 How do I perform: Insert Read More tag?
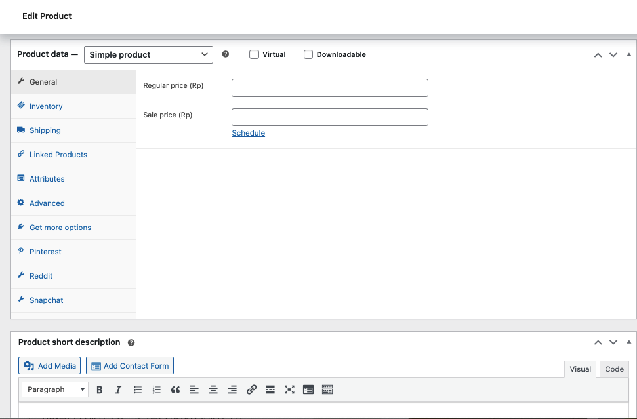[270, 389]
